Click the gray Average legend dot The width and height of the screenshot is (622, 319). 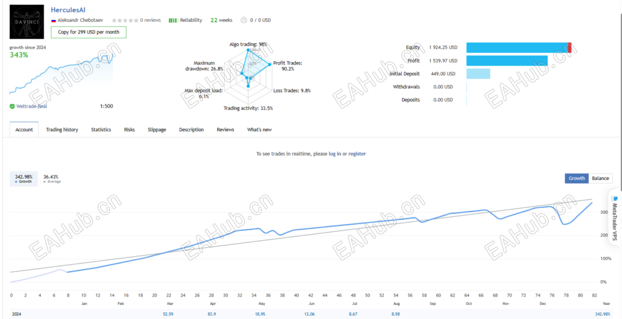pos(45,182)
